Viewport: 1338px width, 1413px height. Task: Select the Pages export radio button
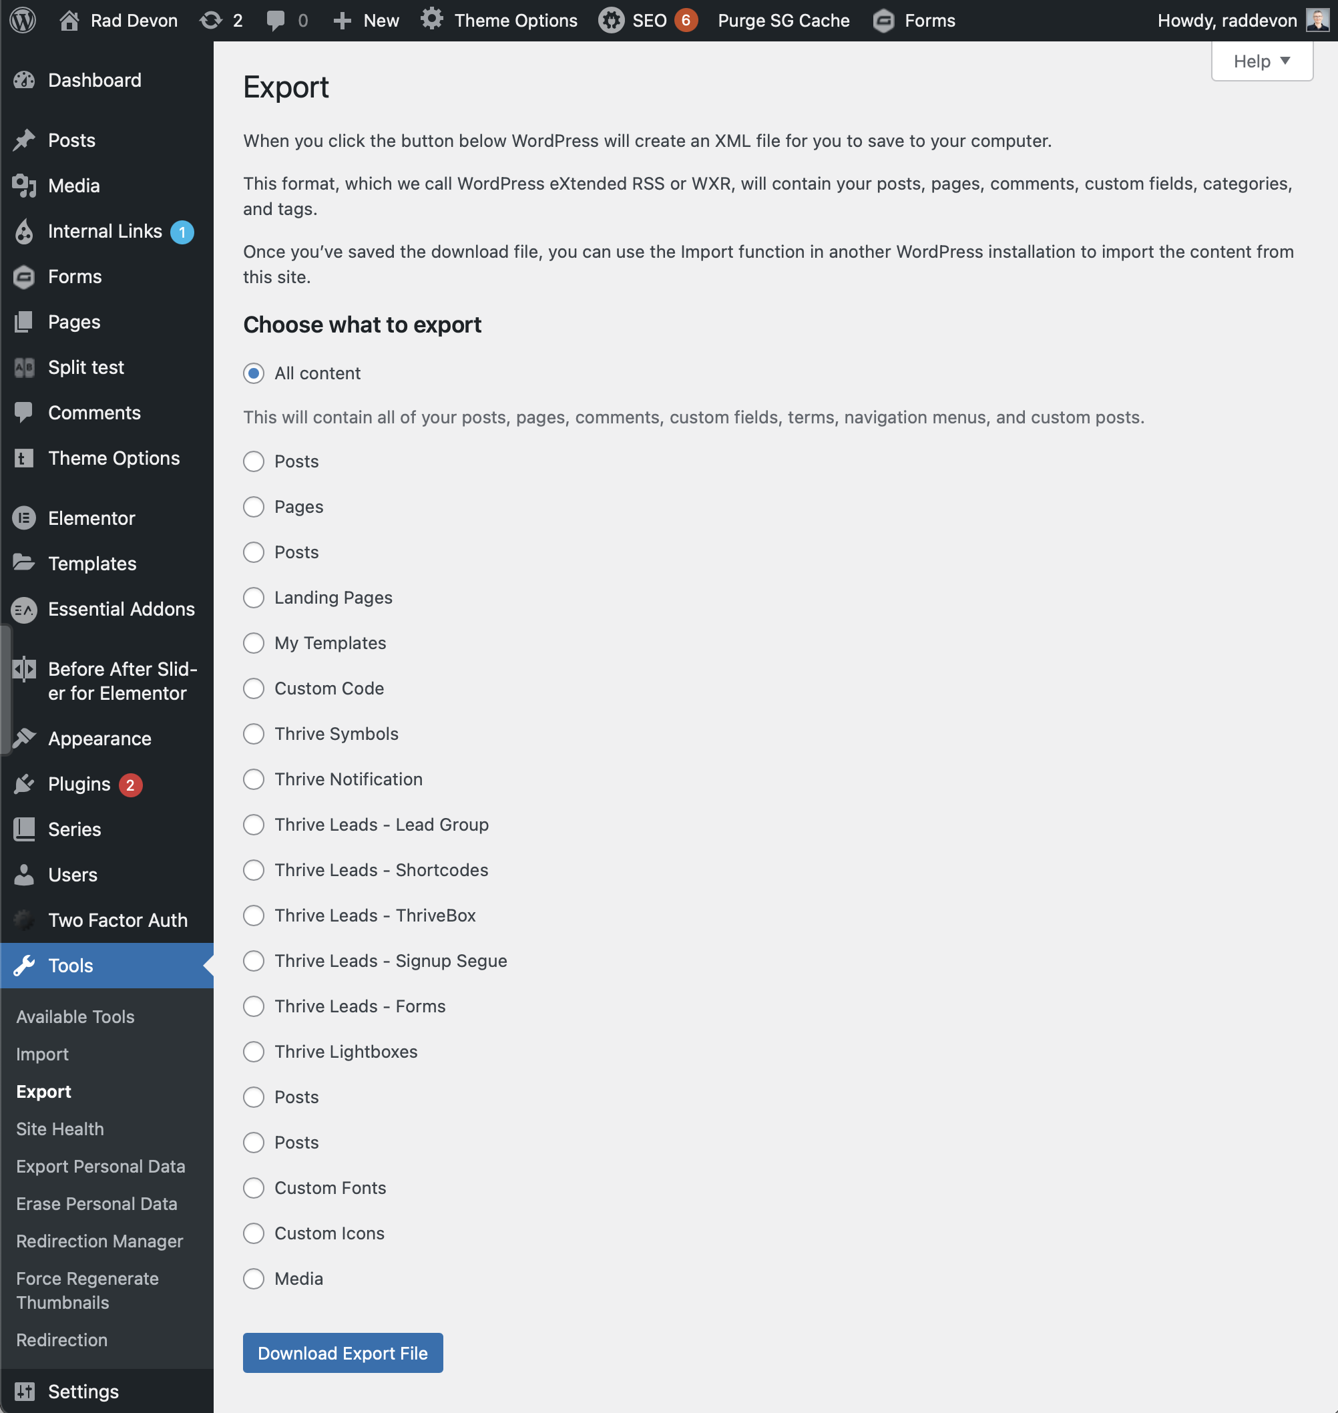254,506
